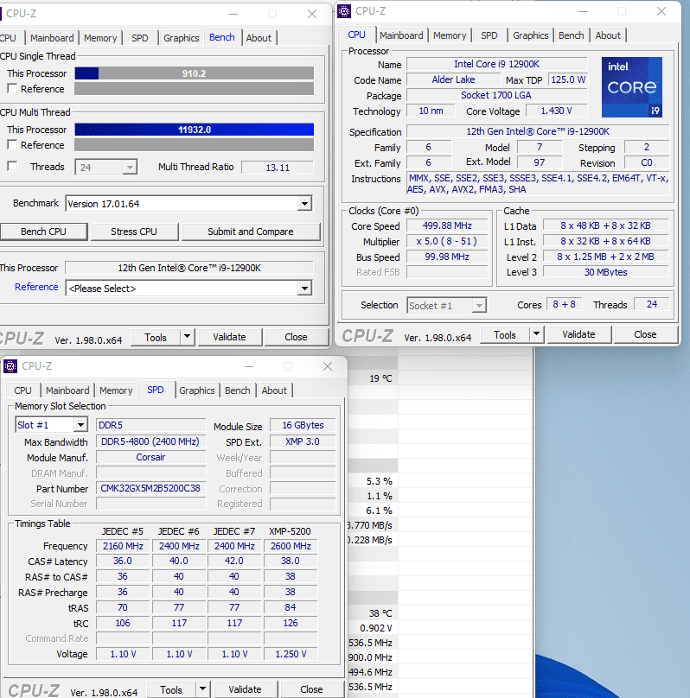Switch to Memory tab in Bench window
The width and height of the screenshot is (690, 698).
click(100, 38)
